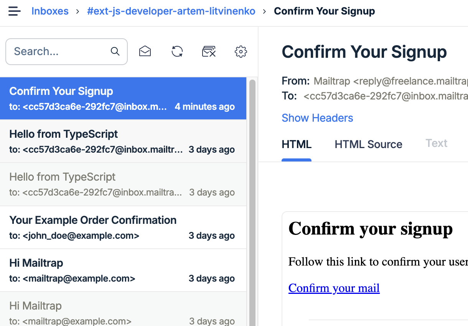Clear the inbox with crossed envelope icon
Image resolution: width=468 pixels, height=326 pixels.
209,51
